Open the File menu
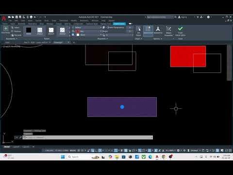Screen dimensions: 233x175 coord(10,20)
